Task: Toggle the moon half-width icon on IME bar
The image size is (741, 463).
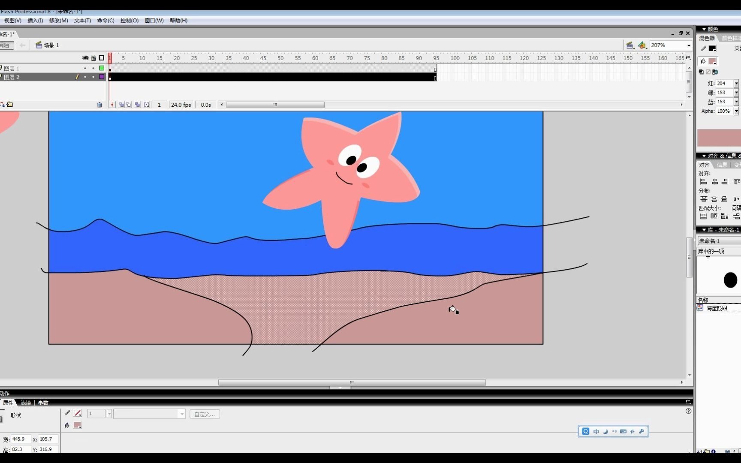Action: click(605, 431)
